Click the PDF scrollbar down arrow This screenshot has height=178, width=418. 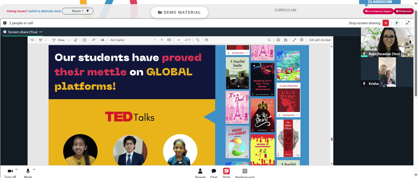pos(332,164)
